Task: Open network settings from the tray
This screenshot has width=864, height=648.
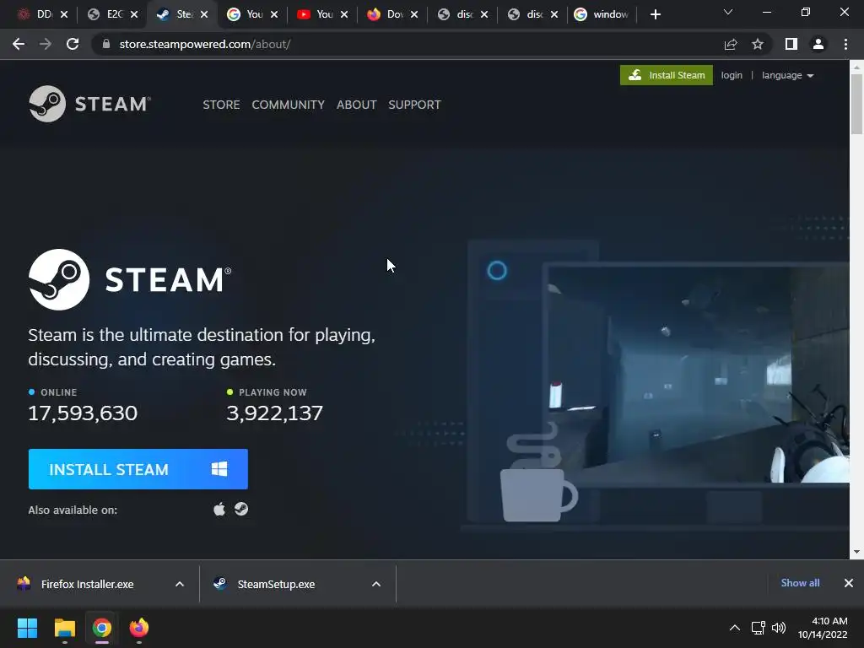Action: 759,628
